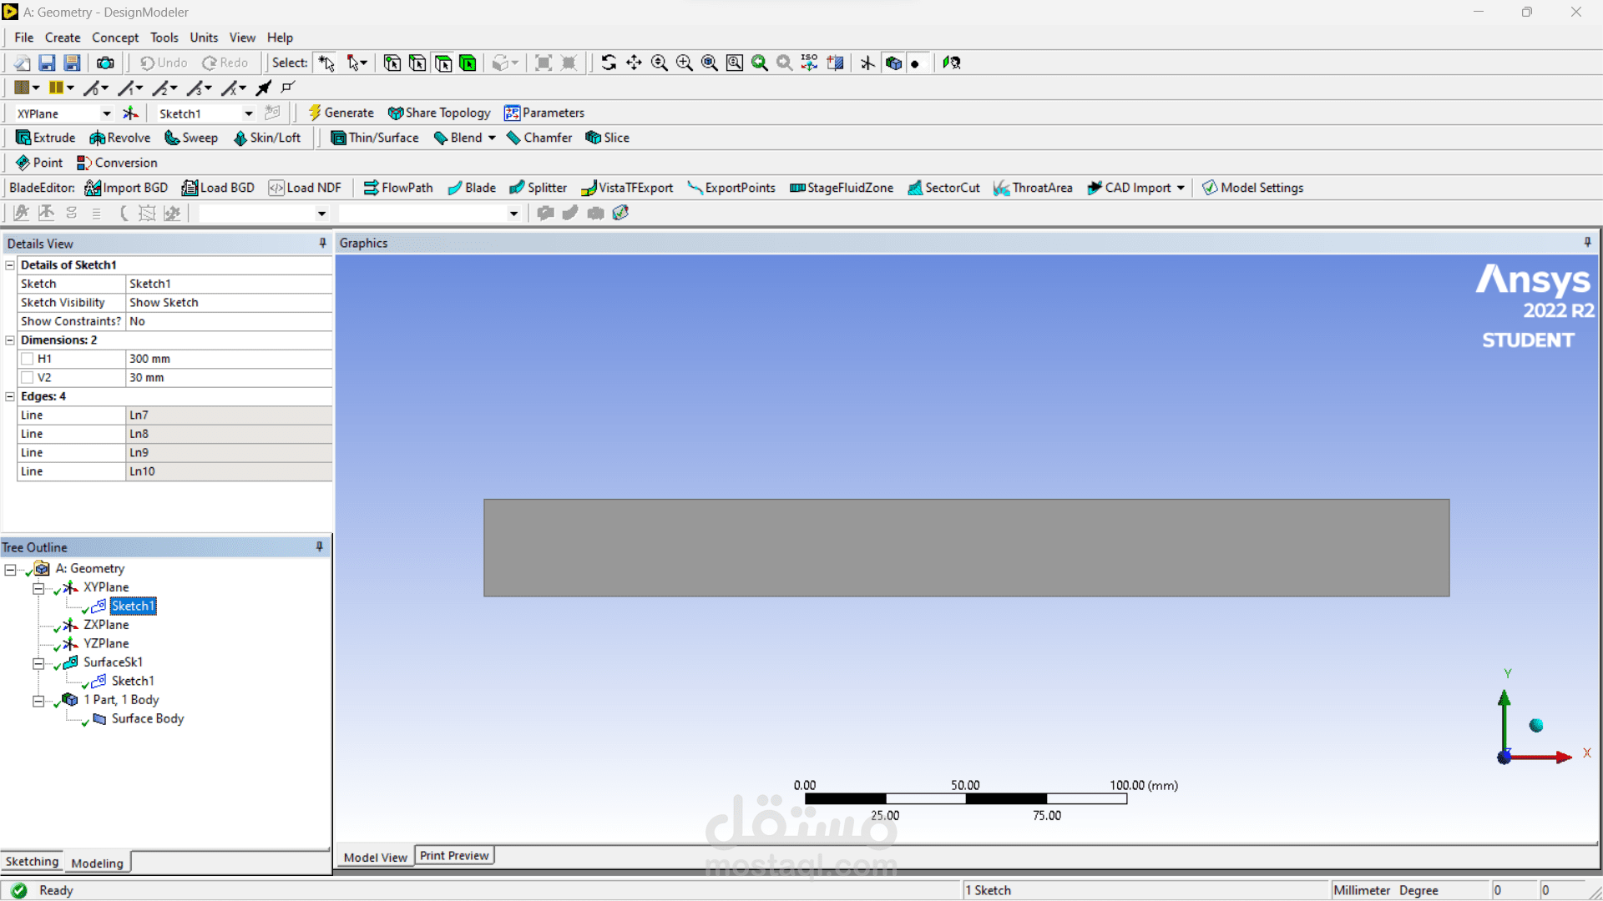This screenshot has width=1603, height=901.
Task: Click the Rotate view icon
Action: tap(609, 63)
